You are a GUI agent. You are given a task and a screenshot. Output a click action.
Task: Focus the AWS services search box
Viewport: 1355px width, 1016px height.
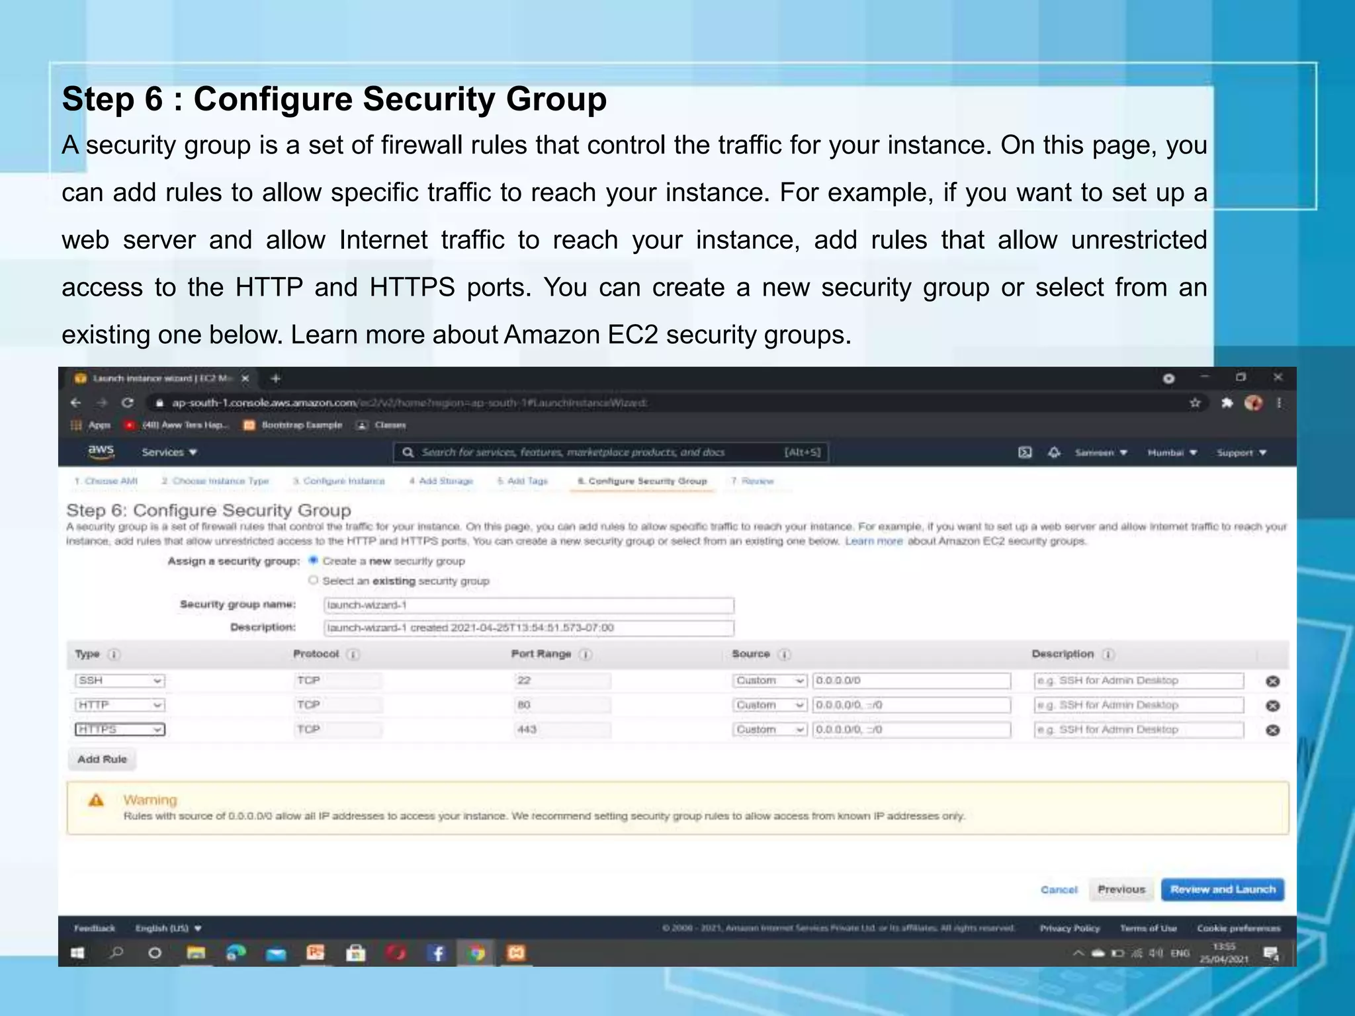(611, 452)
